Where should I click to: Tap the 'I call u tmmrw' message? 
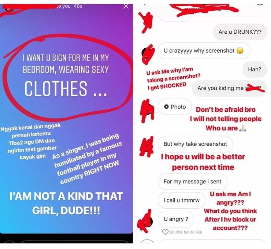(x=182, y=200)
